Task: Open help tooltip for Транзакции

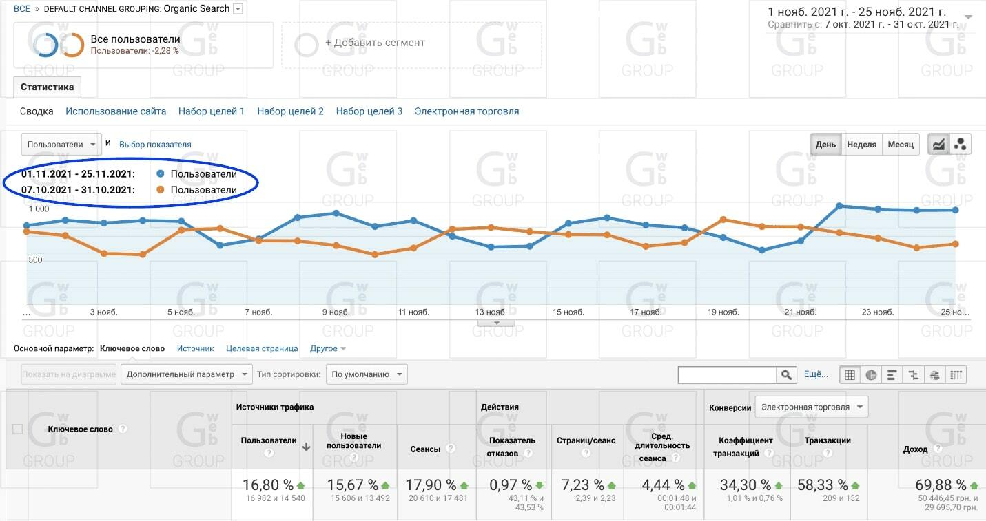Action: 828,454
